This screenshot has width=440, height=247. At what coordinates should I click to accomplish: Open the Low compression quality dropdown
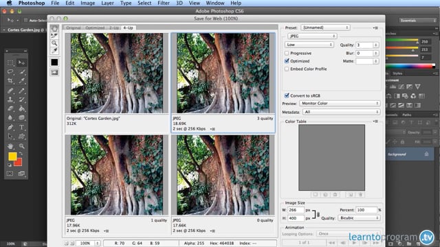point(309,45)
